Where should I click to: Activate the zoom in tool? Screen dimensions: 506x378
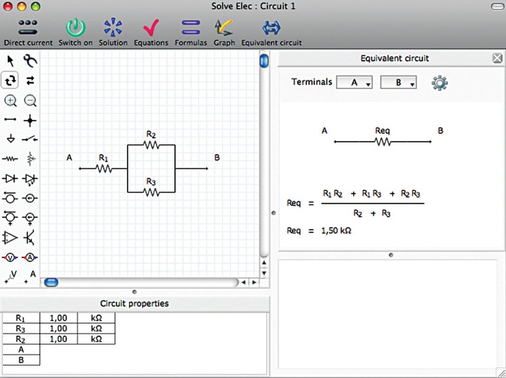point(10,100)
